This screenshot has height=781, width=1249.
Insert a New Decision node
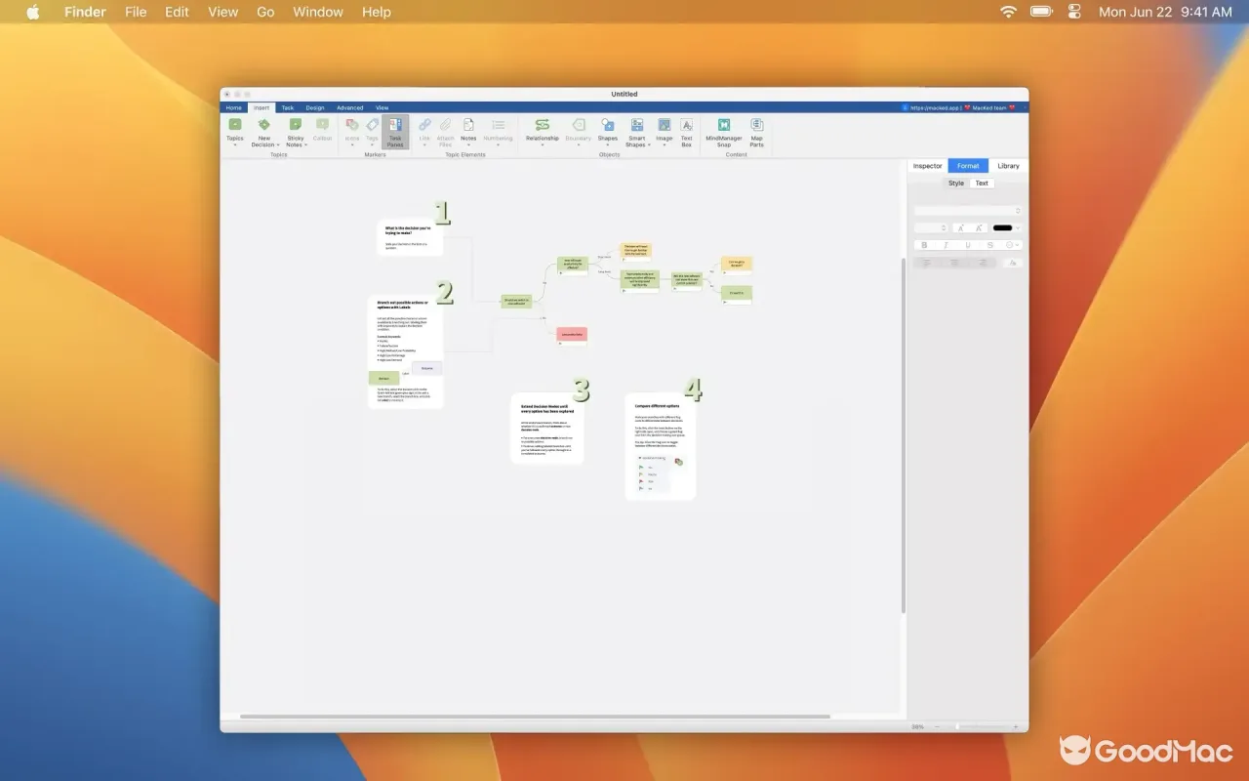263,132
